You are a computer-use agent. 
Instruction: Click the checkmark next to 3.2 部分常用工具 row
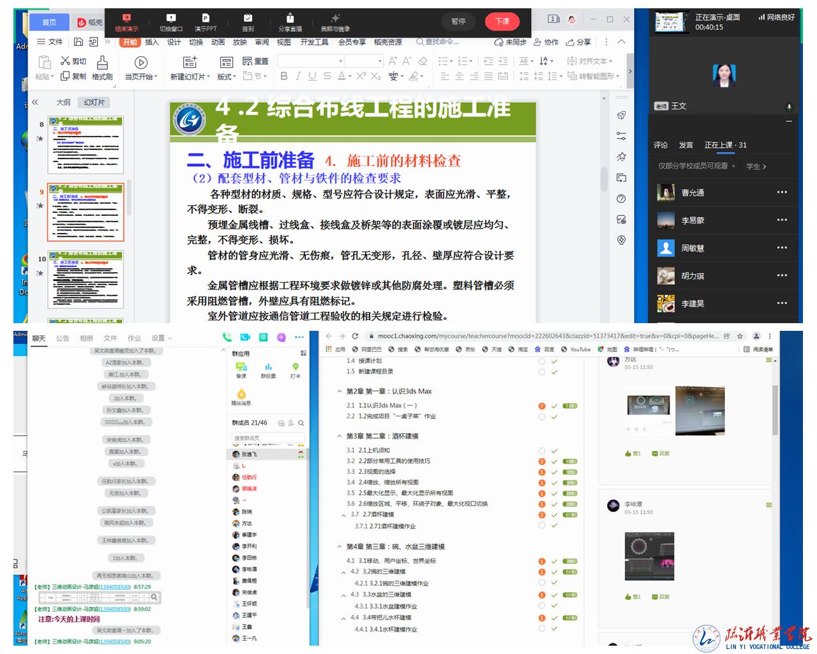click(554, 461)
